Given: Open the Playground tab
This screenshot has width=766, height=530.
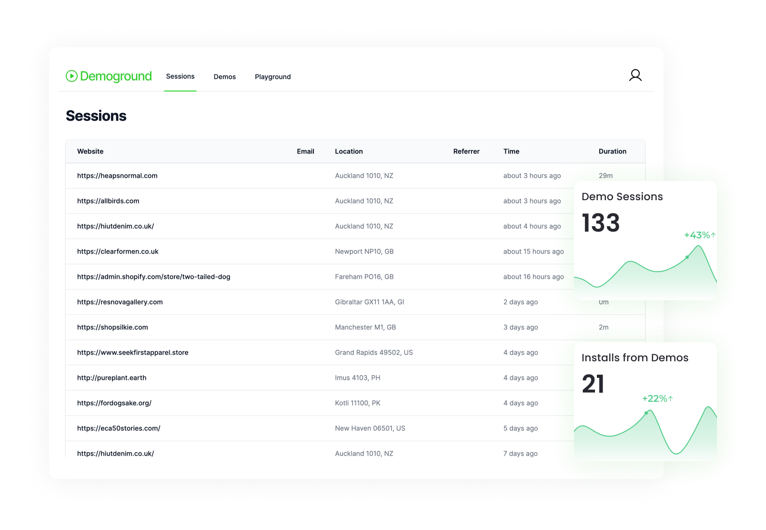Looking at the screenshot, I should pyautogui.click(x=272, y=77).
